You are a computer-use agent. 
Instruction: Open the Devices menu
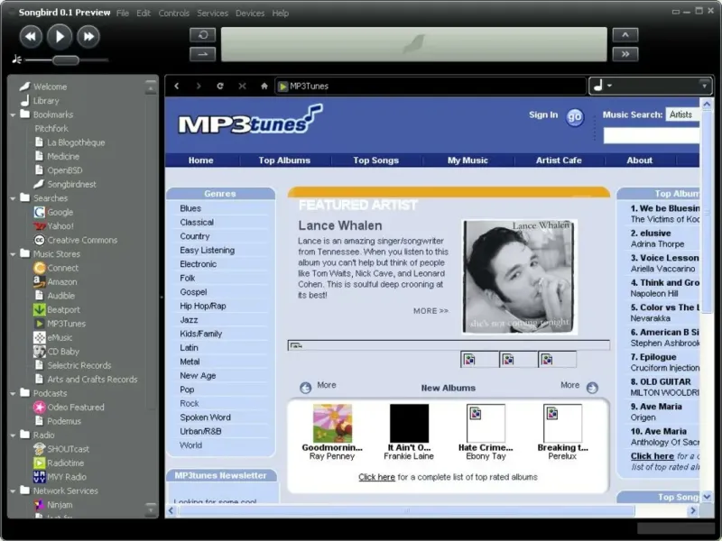(250, 13)
